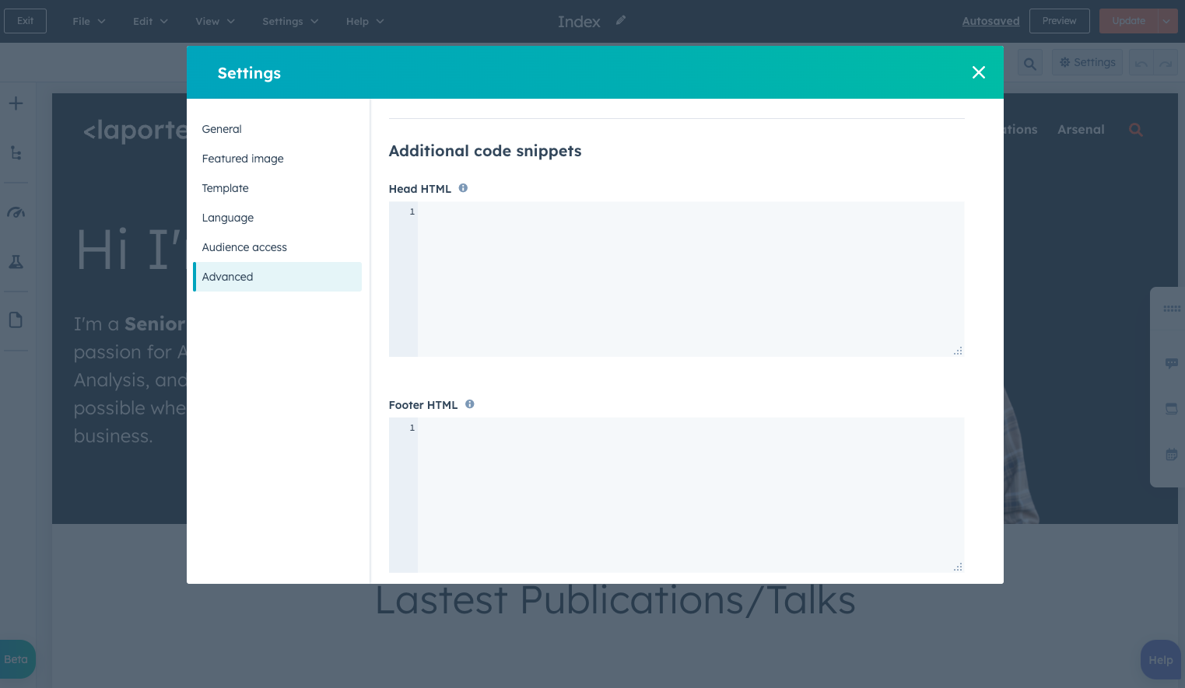Open the Help menu
Screen dimensions: 1185x688
[x=358, y=21]
